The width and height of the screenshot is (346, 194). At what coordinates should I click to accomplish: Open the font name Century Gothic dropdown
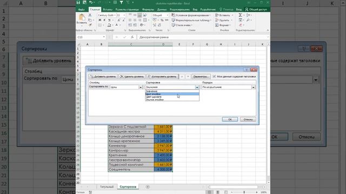115,15
